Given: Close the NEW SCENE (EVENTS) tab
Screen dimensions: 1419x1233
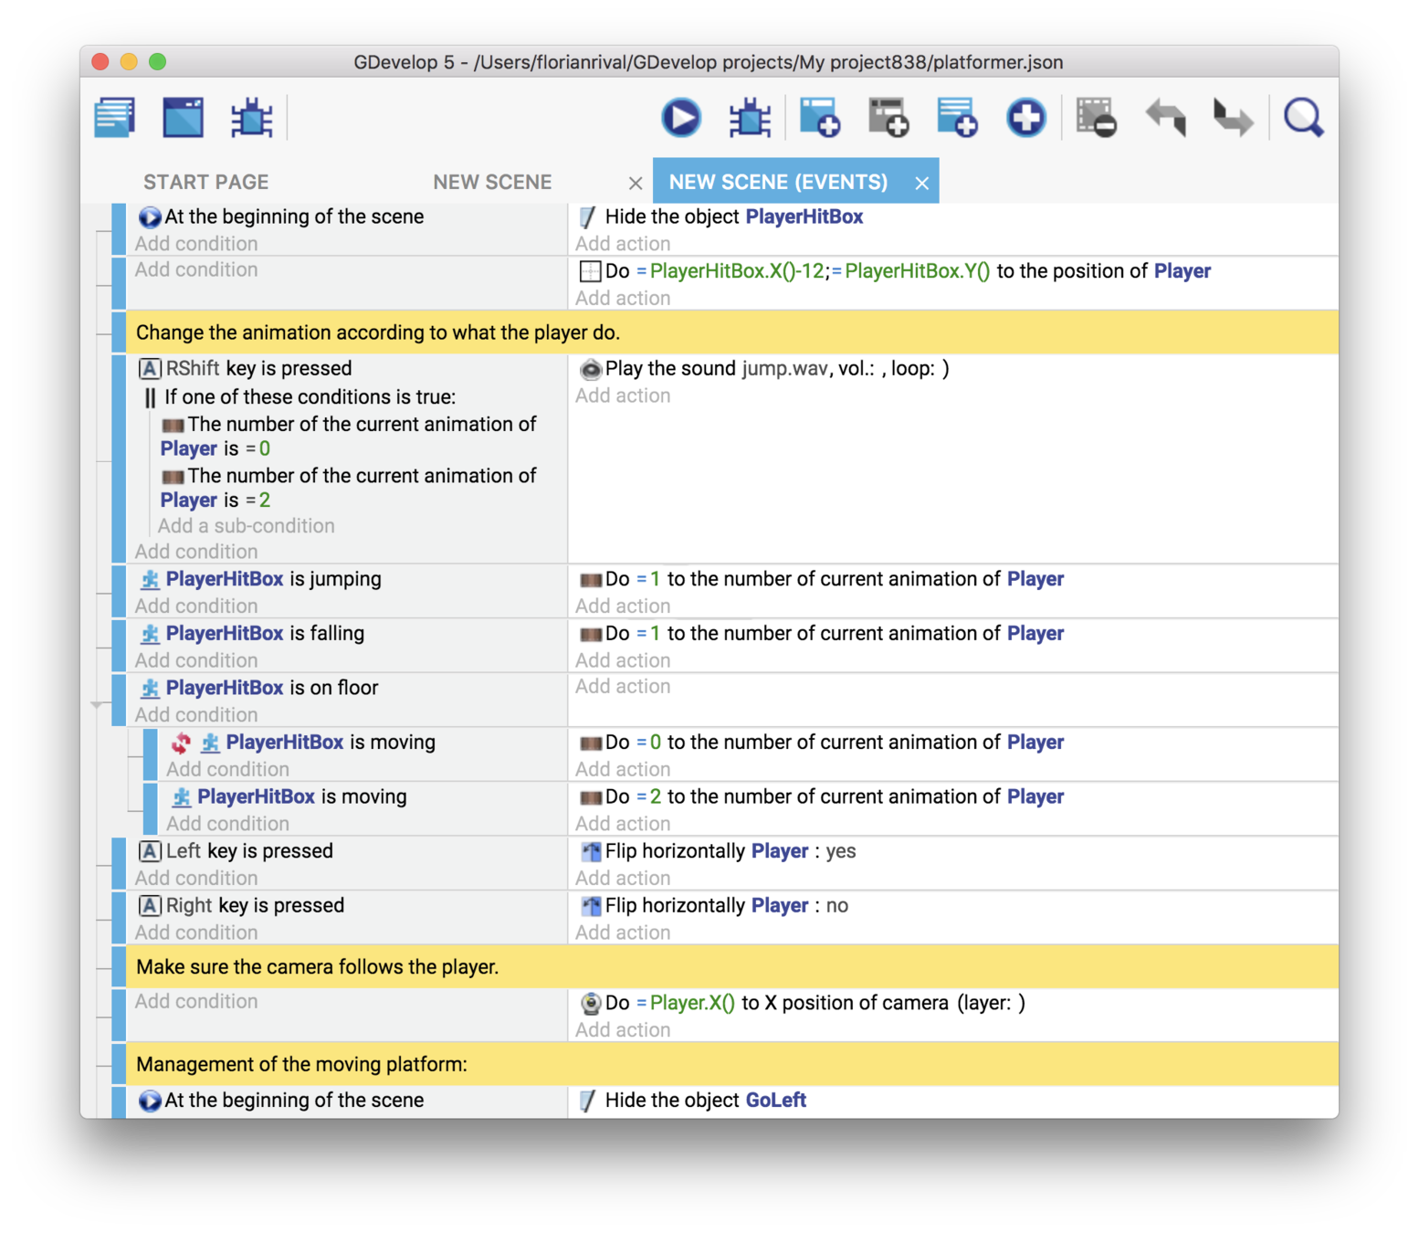Looking at the screenshot, I should pos(922,183).
